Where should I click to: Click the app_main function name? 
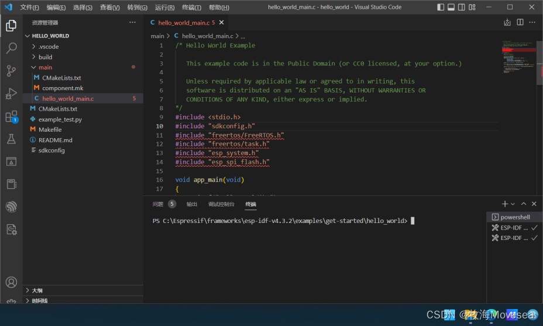pos(208,180)
